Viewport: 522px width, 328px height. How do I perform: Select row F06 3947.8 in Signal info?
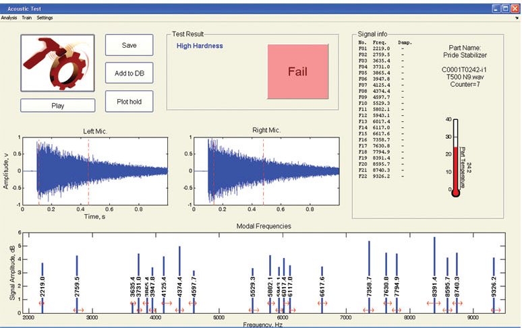point(382,79)
